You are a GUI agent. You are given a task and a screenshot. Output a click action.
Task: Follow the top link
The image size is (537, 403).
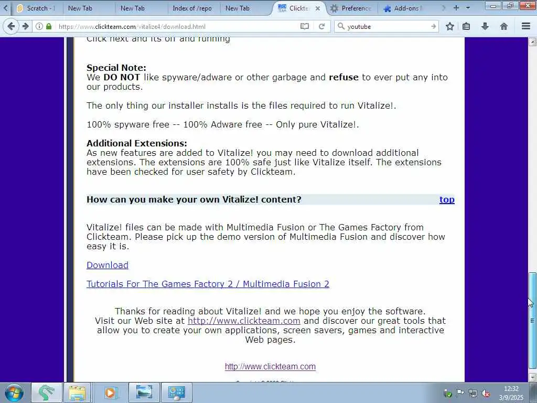pos(447,199)
